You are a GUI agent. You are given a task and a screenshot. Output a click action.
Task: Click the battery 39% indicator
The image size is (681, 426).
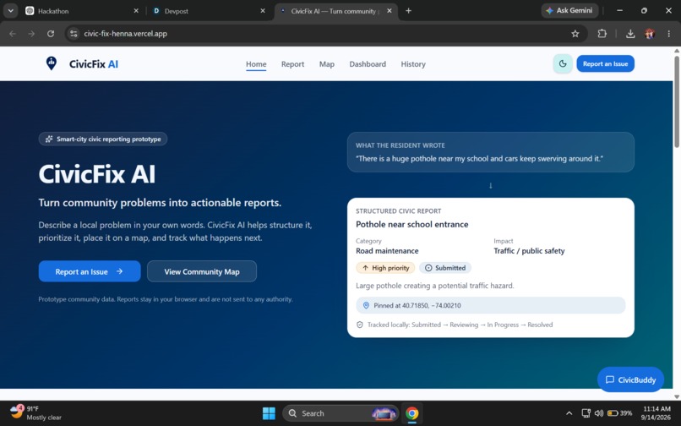620,413
